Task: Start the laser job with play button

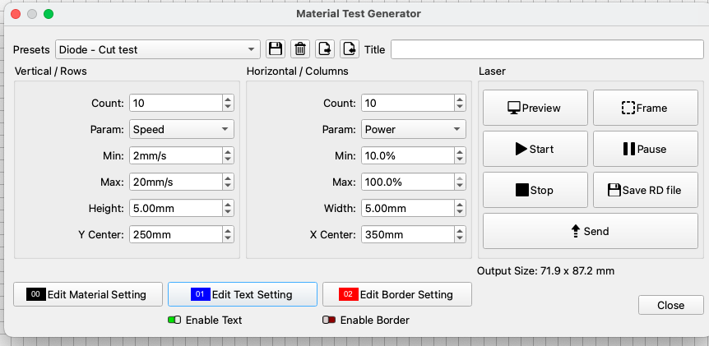Action: (x=535, y=149)
